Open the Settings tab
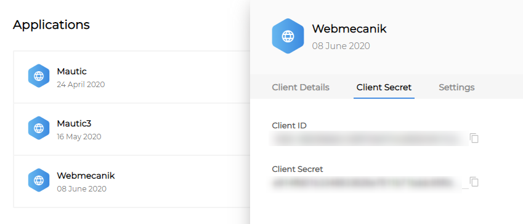The width and height of the screenshot is (523, 224). pos(456,87)
